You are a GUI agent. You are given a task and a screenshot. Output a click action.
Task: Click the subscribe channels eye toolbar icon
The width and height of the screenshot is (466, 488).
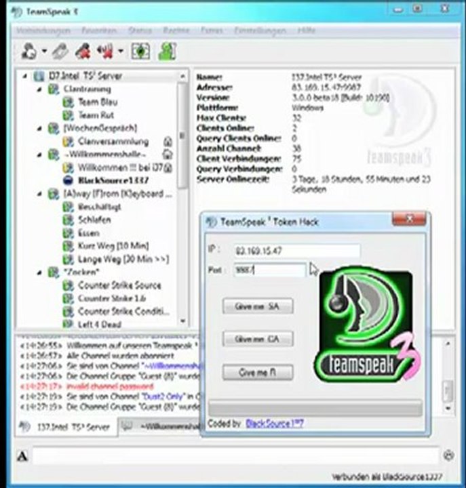pos(140,52)
